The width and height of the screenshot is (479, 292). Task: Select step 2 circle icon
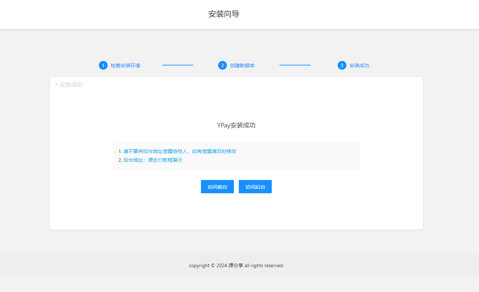222,65
